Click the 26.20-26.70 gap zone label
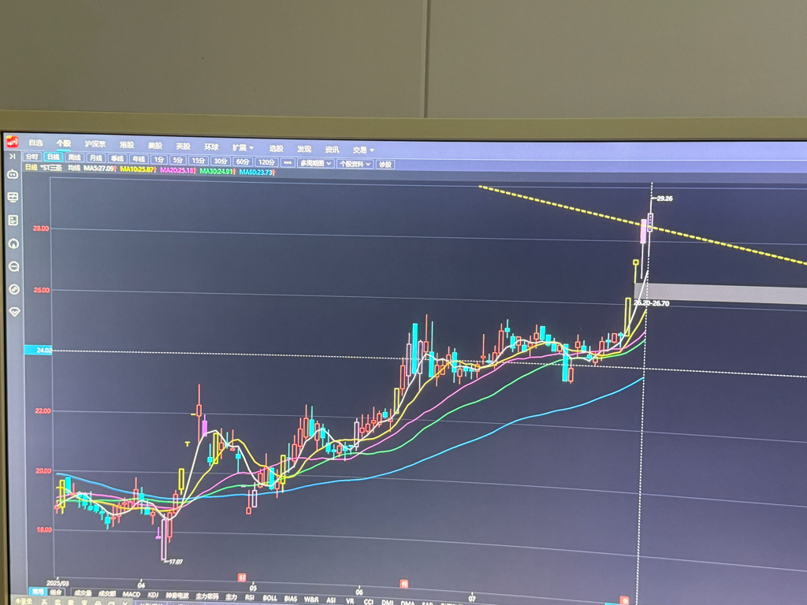This screenshot has width=807, height=605. (652, 303)
